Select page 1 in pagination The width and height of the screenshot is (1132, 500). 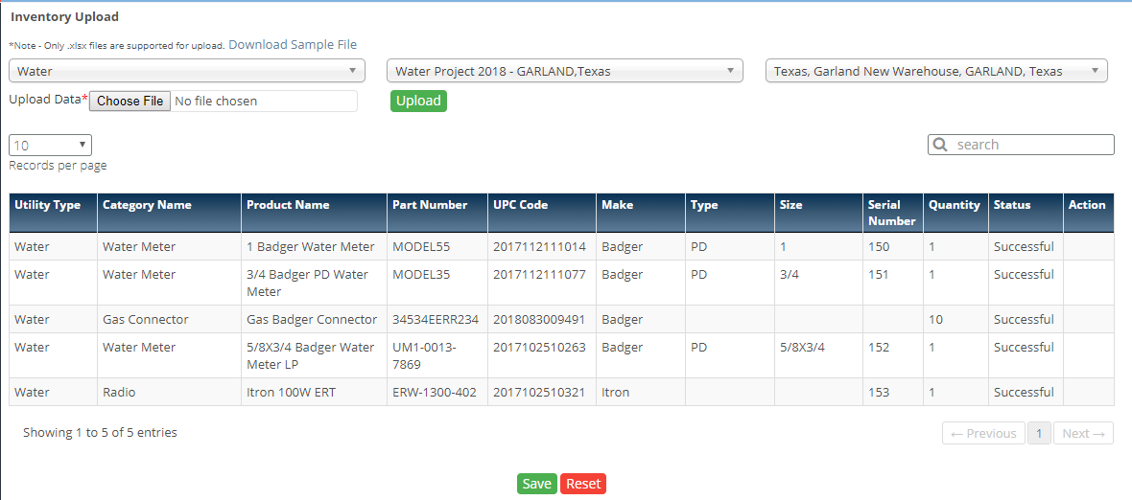tap(1039, 433)
